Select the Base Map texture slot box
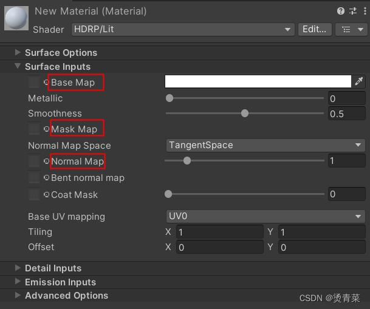Viewport: 370px width, 309px height. click(34, 82)
